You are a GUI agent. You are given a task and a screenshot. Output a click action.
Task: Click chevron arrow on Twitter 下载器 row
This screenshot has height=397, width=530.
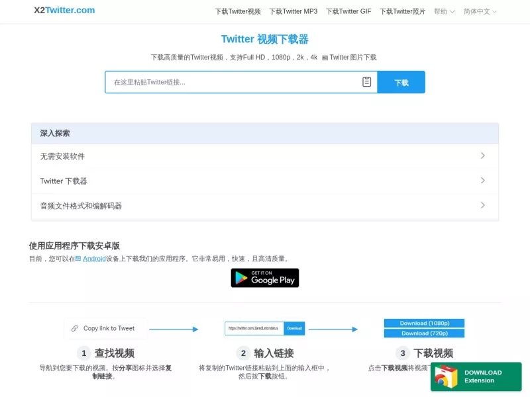483,181
